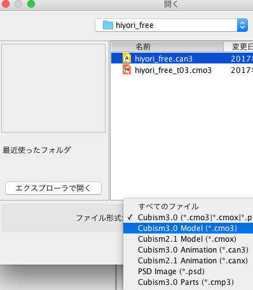Click the blue folder icon beside hiyori_free
Viewport: 253px width, 290px height.
click(108, 25)
